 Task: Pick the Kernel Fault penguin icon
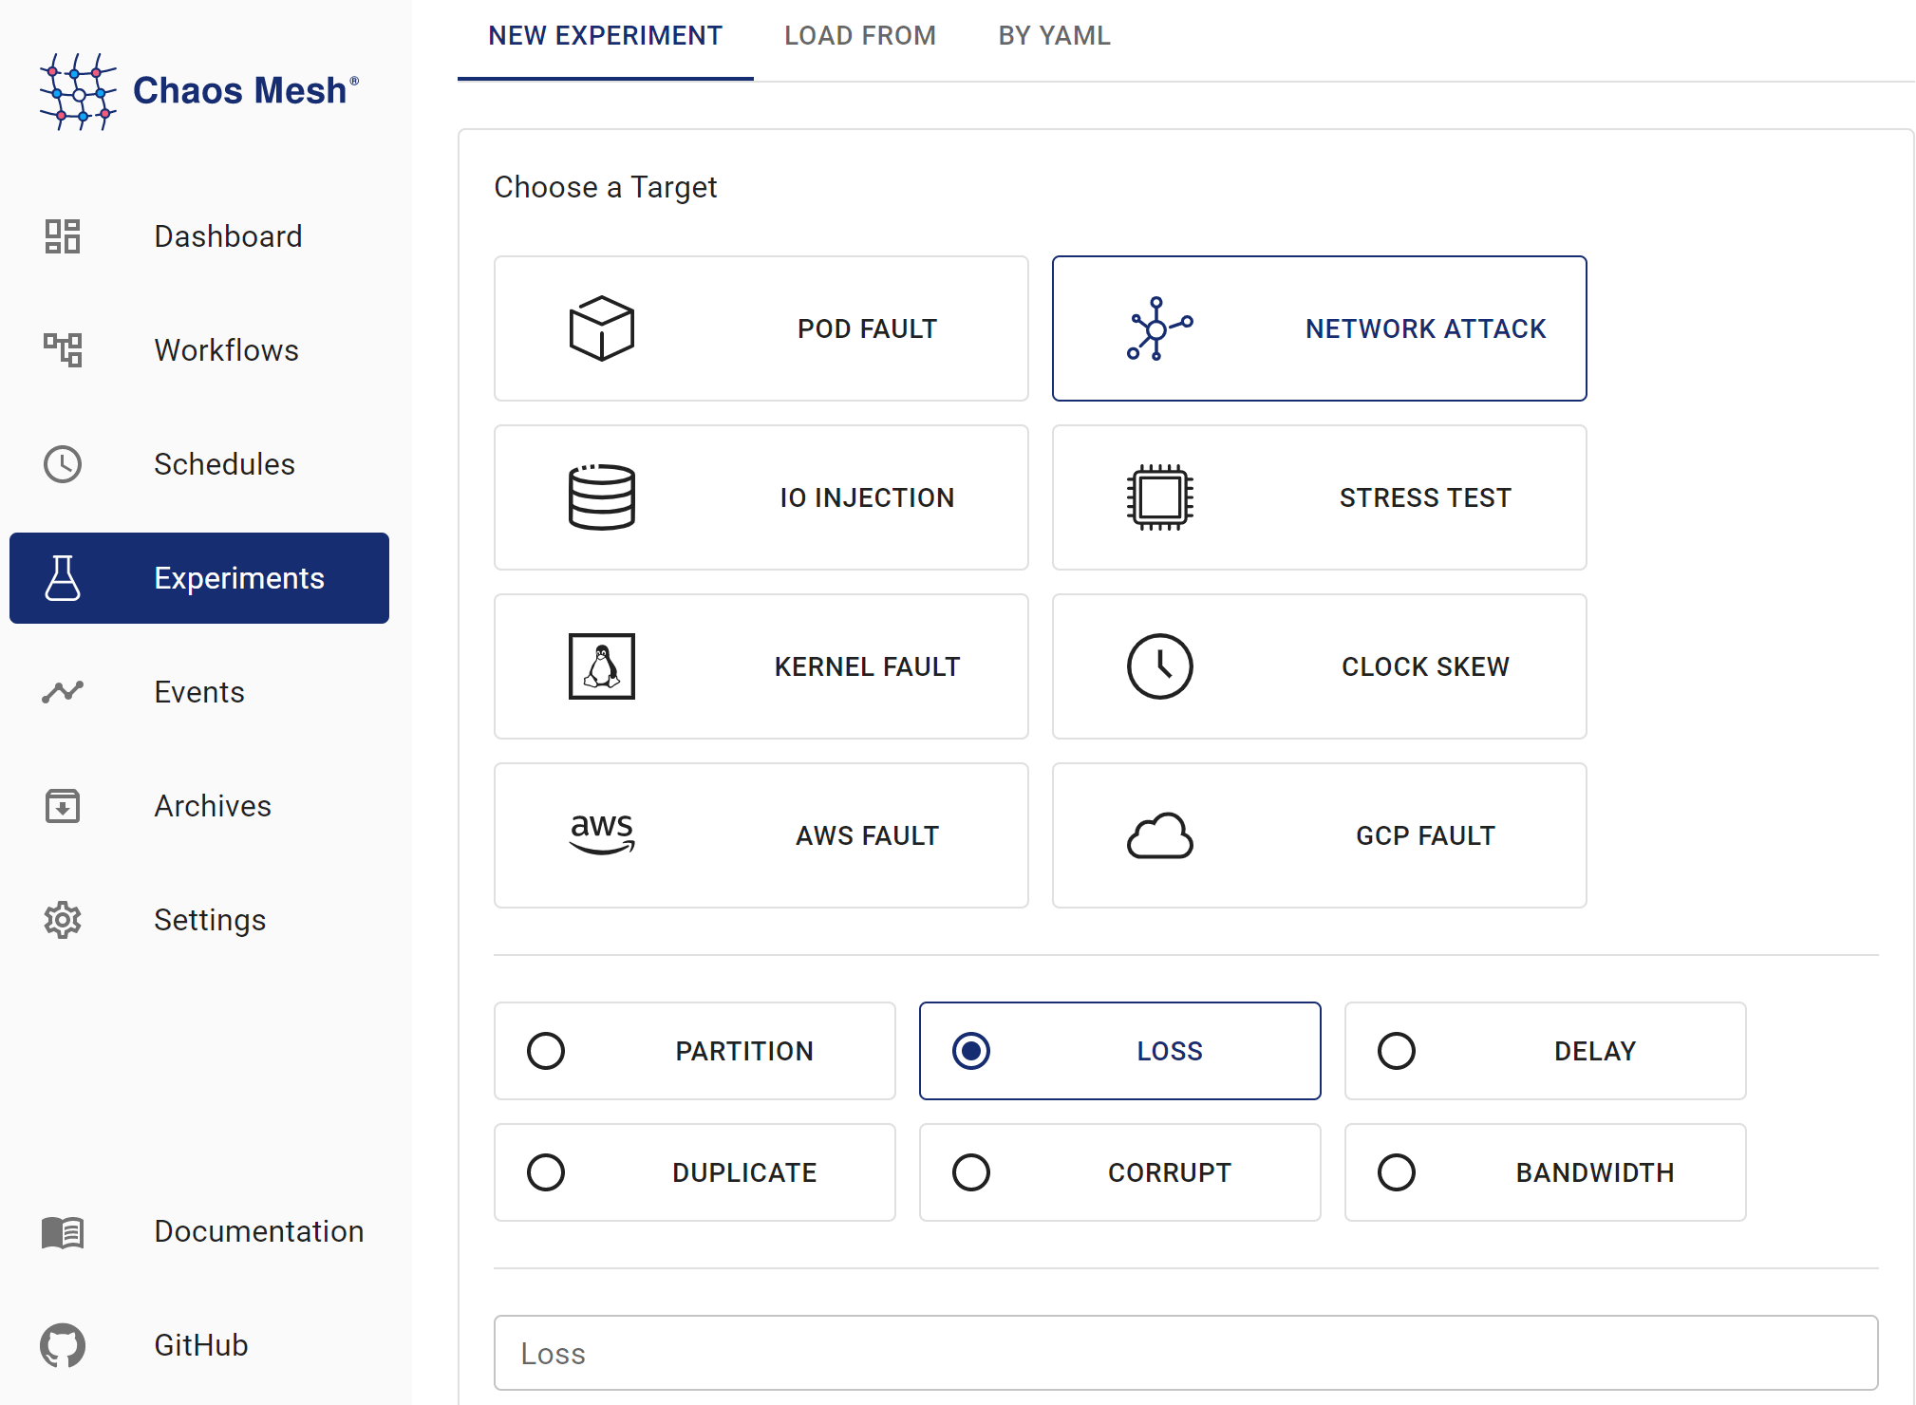[x=601, y=666]
